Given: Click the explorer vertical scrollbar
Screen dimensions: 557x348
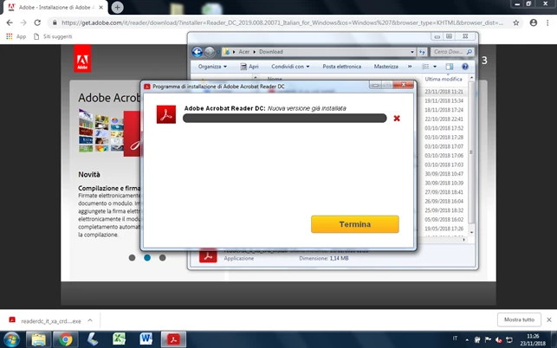Looking at the screenshot, I should tap(471, 152).
